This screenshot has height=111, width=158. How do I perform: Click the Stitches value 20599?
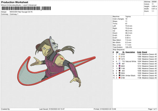tap(154, 2)
